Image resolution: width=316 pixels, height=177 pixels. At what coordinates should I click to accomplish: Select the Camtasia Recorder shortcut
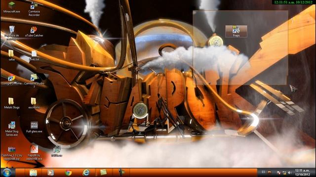click(34, 9)
